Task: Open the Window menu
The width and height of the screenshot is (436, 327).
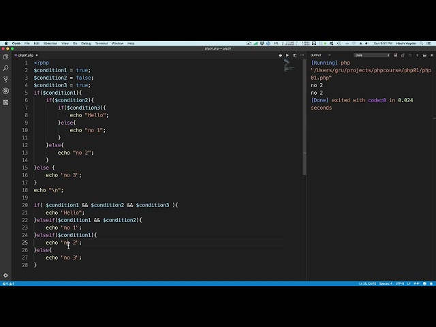Action: click(x=117, y=44)
